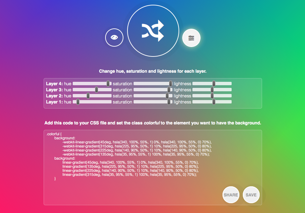Click the SAVE button
Image resolution: width=305 pixels, height=213 pixels.
[251, 195]
